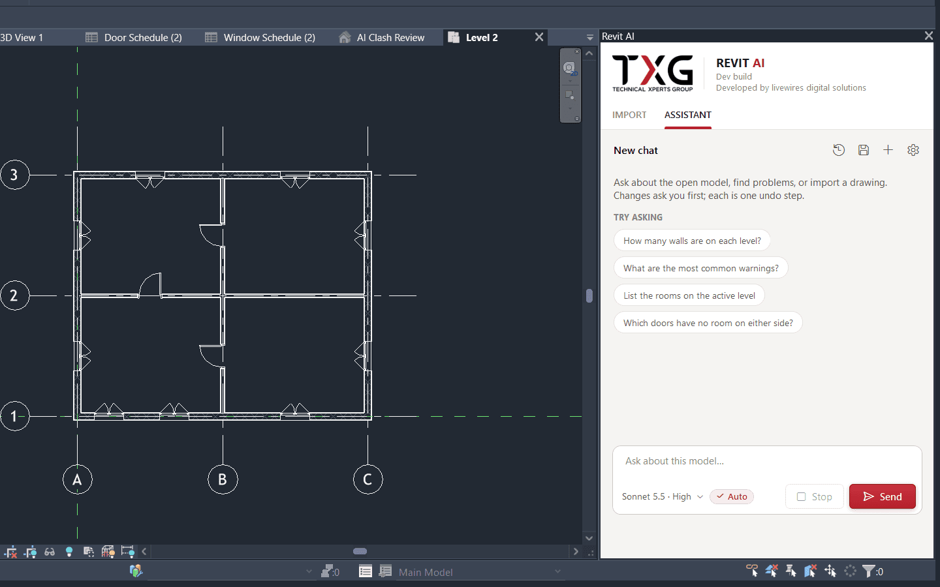Close the navigation bar with its X
The height and width of the screenshot is (587, 940).
[x=577, y=52]
